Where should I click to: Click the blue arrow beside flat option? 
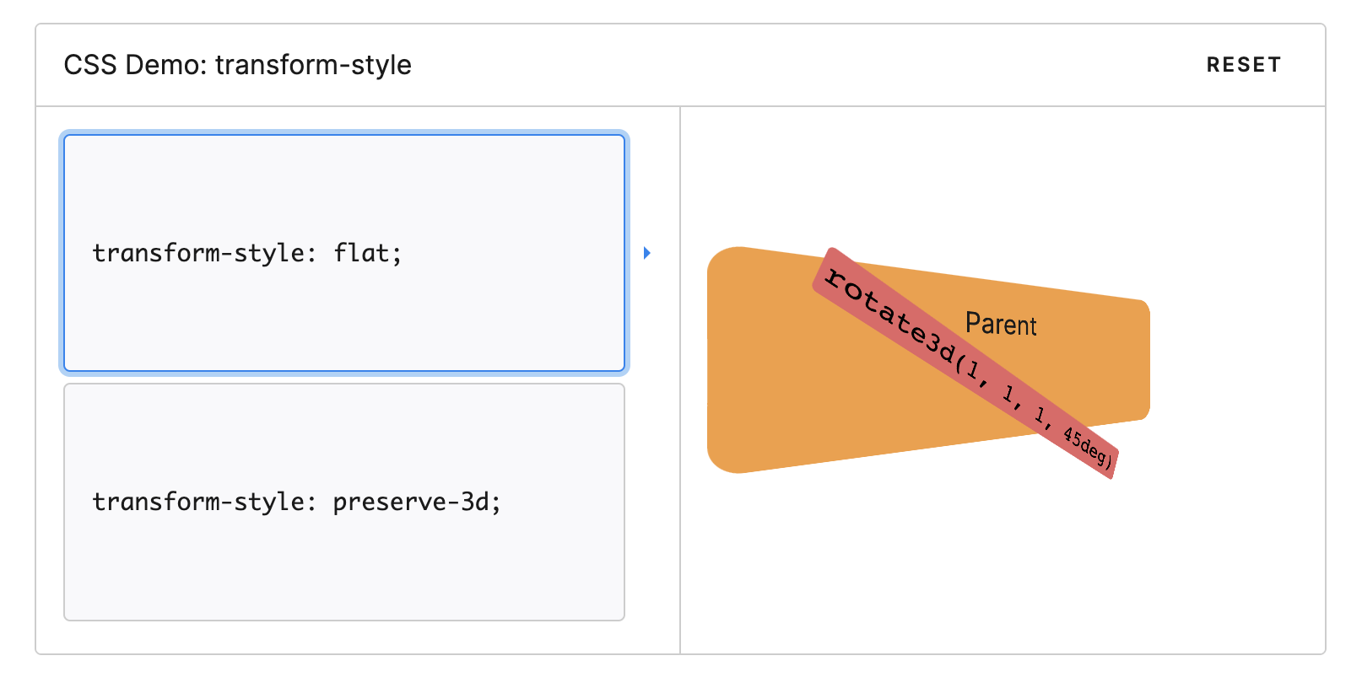pyautogui.click(x=647, y=253)
